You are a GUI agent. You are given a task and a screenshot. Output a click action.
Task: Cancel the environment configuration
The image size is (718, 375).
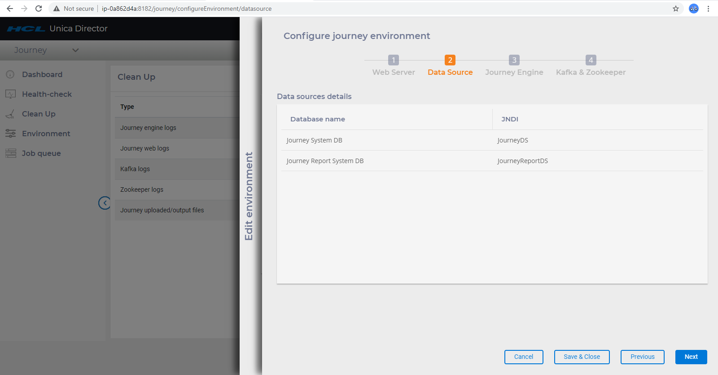click(x=524, y=357)
